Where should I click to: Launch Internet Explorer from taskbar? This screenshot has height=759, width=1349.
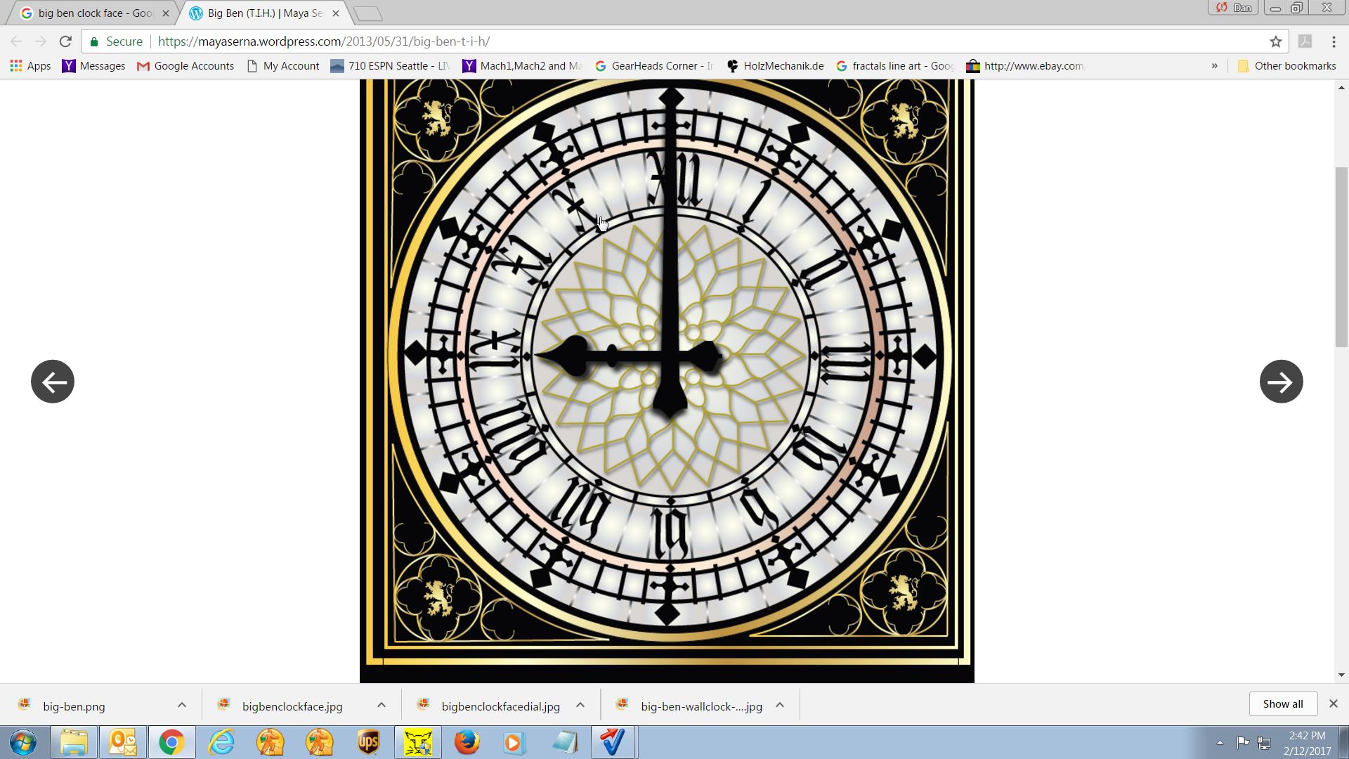click(x=221, y=742)
